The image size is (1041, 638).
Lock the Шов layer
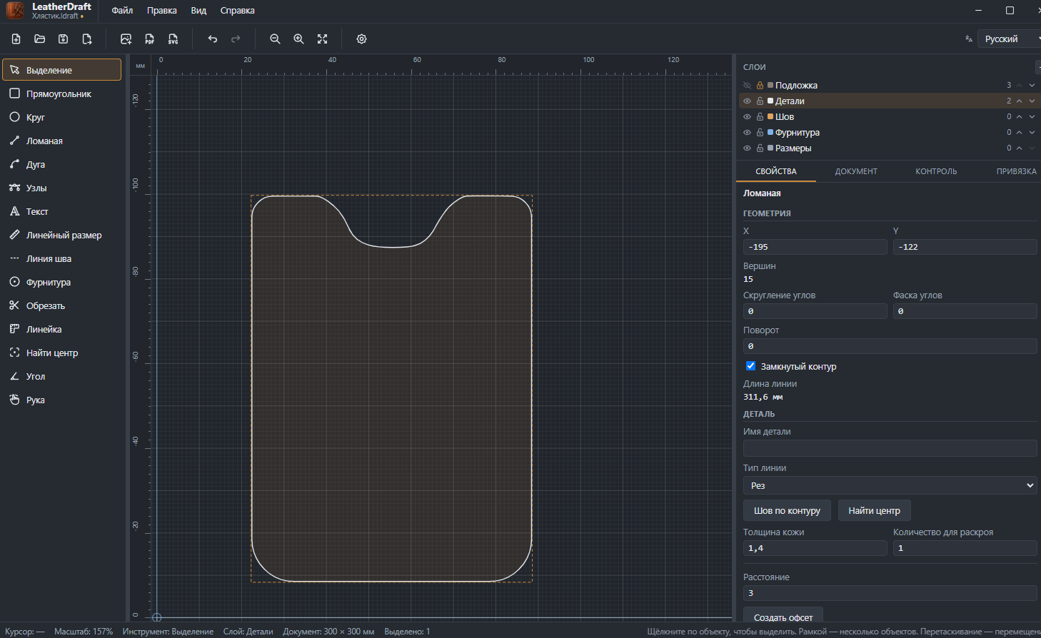click(x=760, y=116)
